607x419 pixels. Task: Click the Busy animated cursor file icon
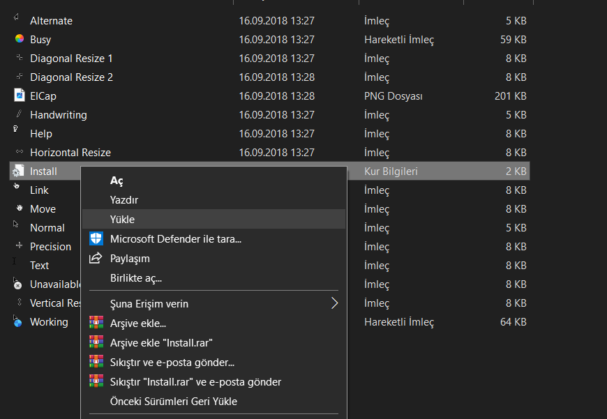point(20,40)
